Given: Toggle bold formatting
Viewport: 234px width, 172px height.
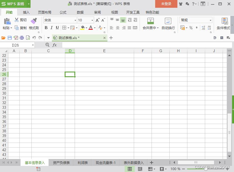Looking at the screenshot, I should tap(46, 28).
